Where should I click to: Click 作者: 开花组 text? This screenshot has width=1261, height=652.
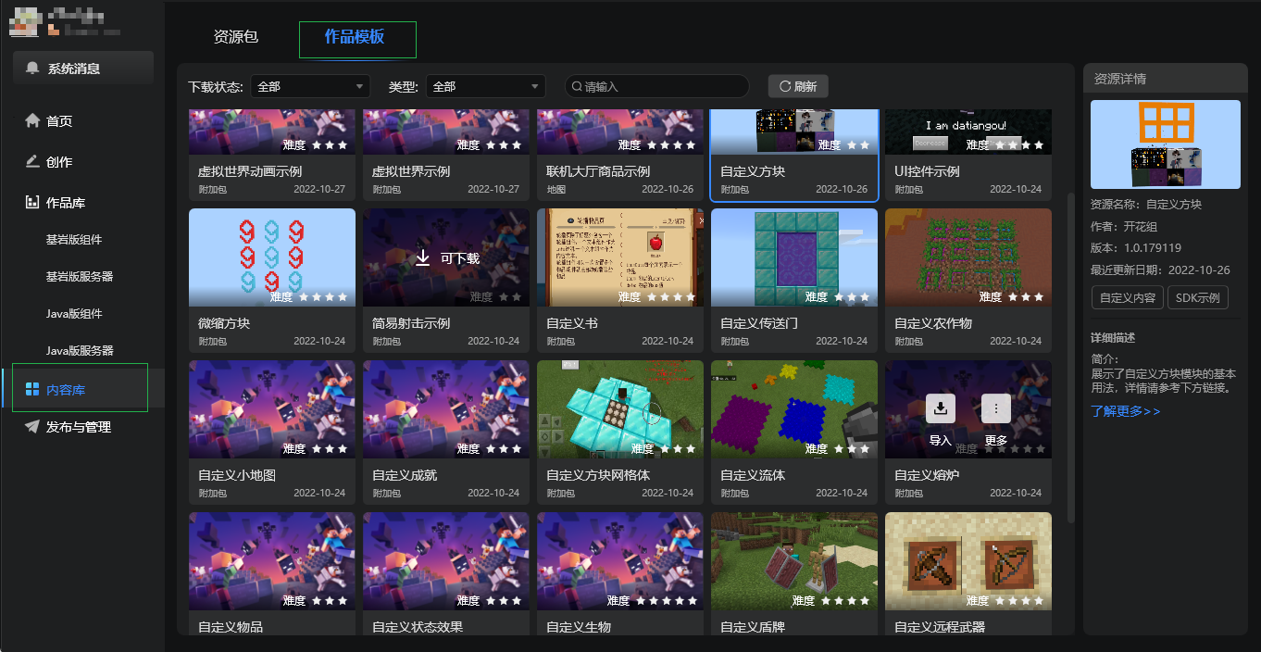pyautogui.click(x=1124, y=226)
